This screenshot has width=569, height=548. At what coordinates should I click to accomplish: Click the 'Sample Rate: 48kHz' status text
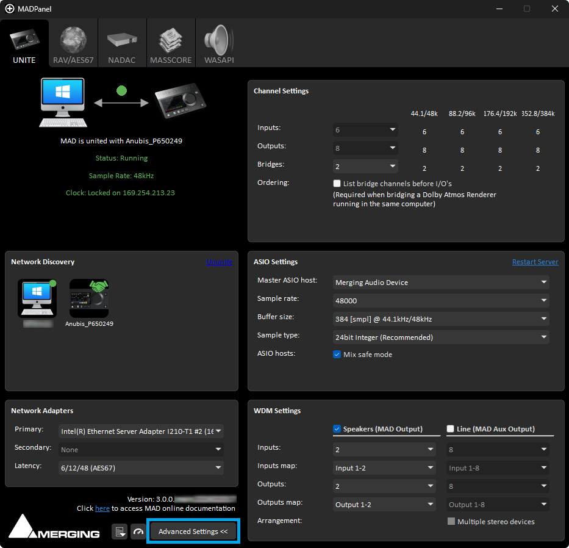(x=121, y=176)
